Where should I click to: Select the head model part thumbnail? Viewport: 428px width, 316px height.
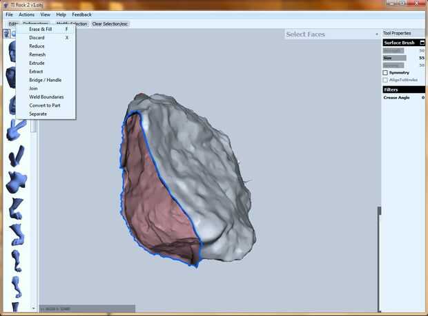12,53
